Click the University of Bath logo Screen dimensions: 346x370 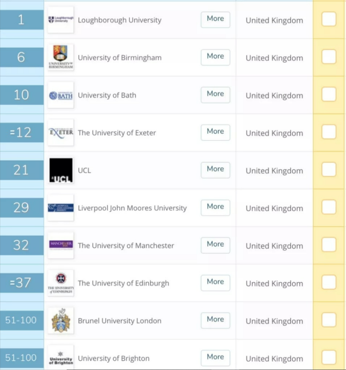[61, 95]
